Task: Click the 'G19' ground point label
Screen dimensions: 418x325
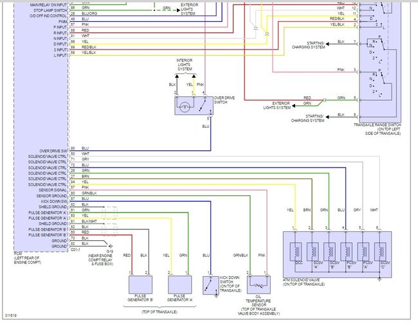Action: click(110, 251)
